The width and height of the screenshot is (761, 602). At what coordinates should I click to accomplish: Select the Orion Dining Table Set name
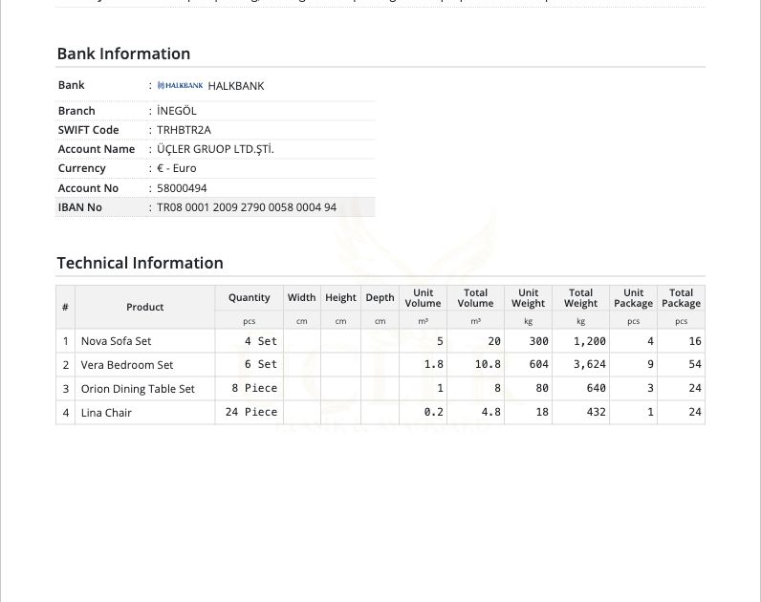point(138,389)
